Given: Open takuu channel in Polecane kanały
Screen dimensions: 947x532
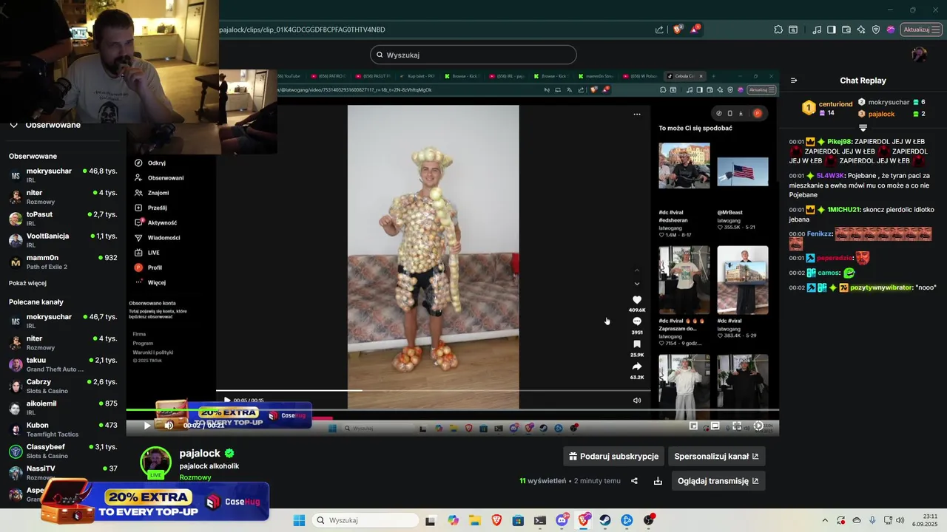Looking at the screenshot, I should pyautogui.click(x=63, y=364).
